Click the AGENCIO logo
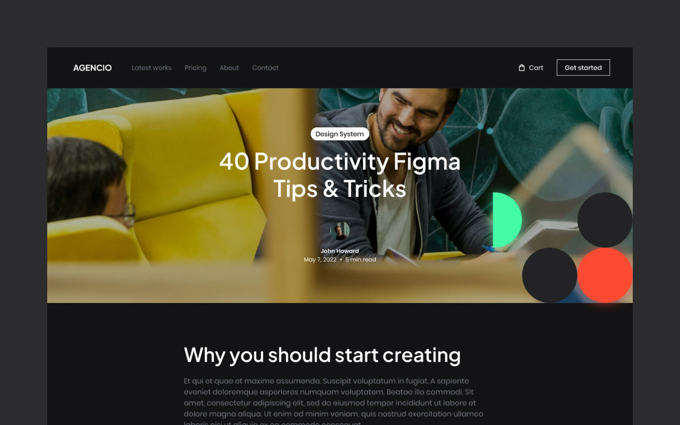This screenshot has height=425, width=680. (x=93, y=68)
